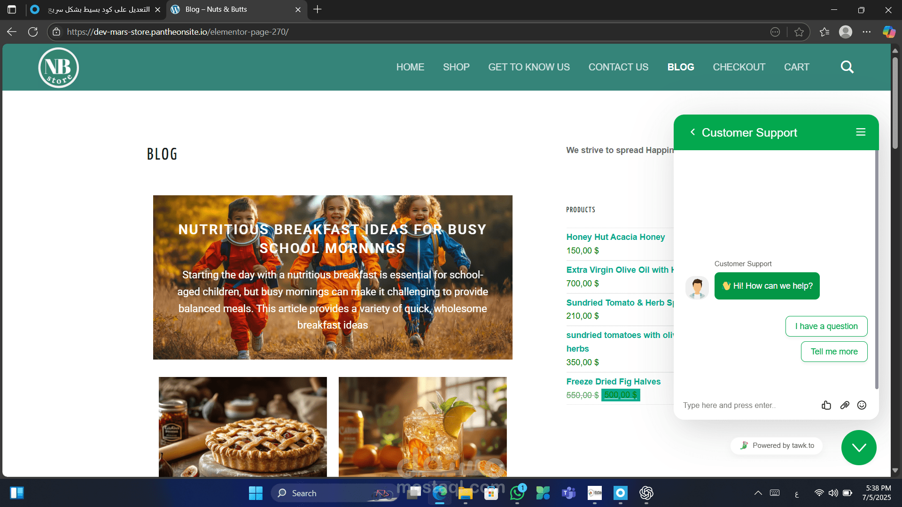Open browser settings and more menu

pos(867,32)
